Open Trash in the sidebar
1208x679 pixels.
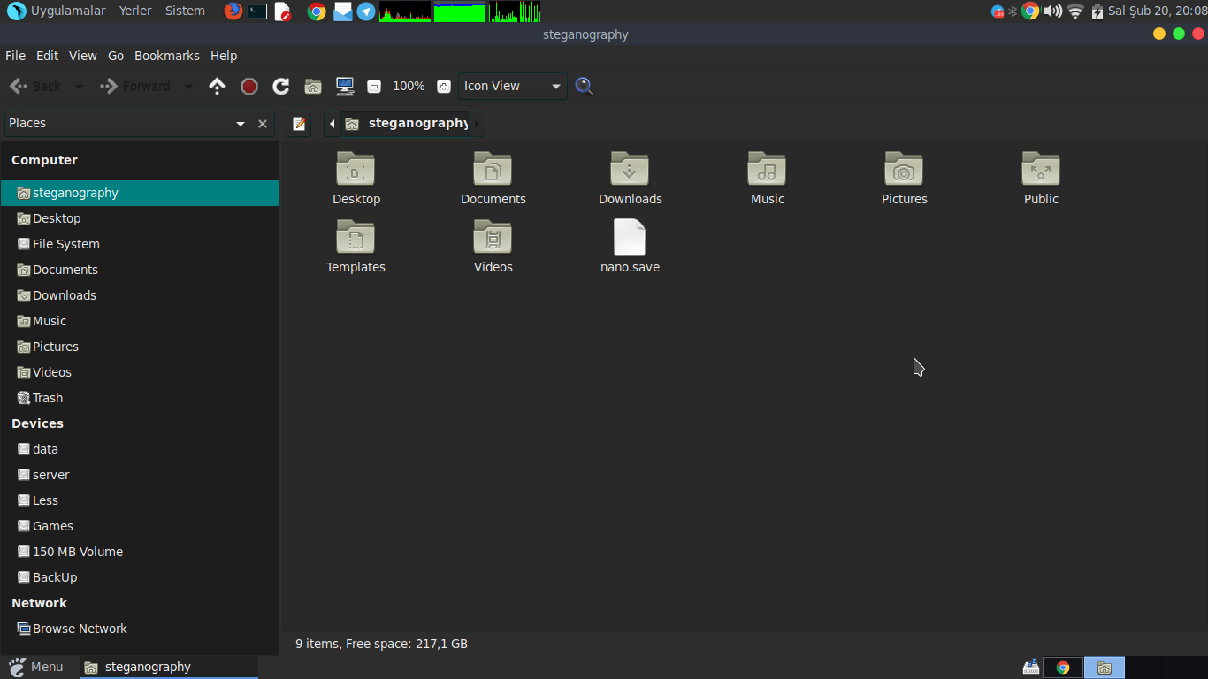tap(140, 398)
